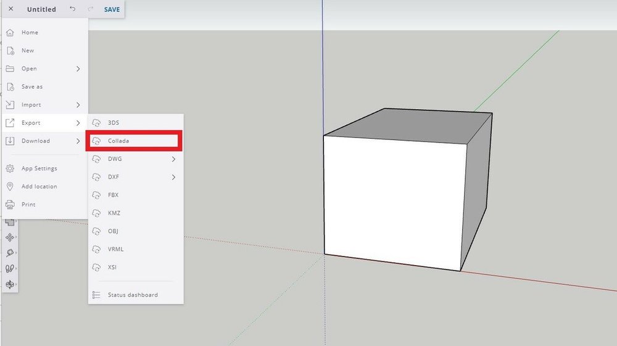Click the Status dashboard list icon
This screenshot has height=346, width=617.
[96, 295]
